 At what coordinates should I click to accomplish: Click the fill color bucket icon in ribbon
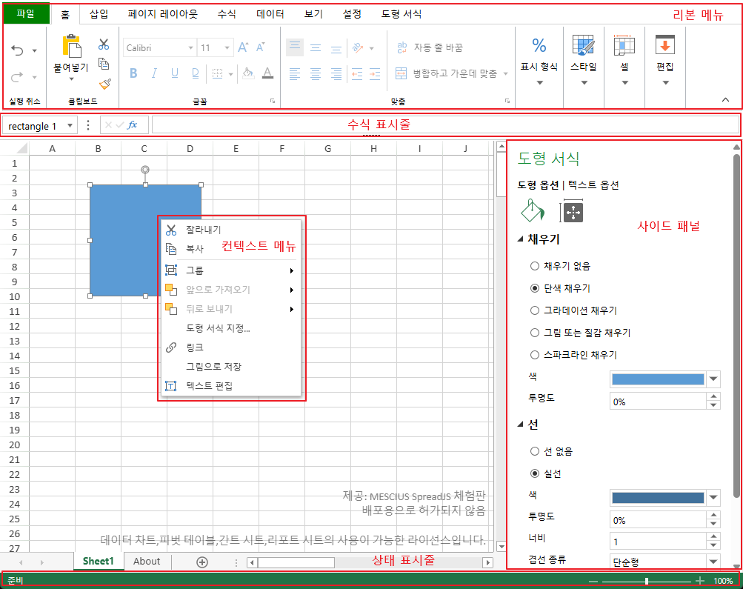[247, 73]
